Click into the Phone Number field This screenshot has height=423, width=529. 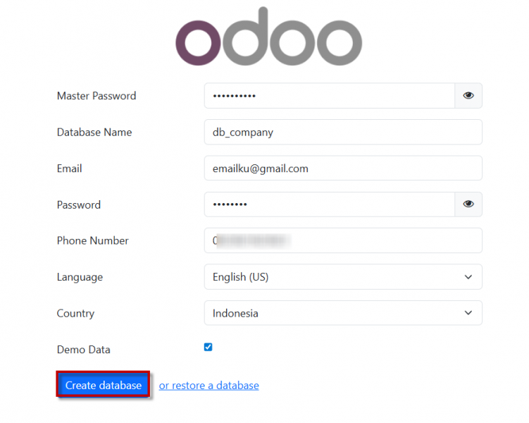pyautogui.click(x=342, y=240)
